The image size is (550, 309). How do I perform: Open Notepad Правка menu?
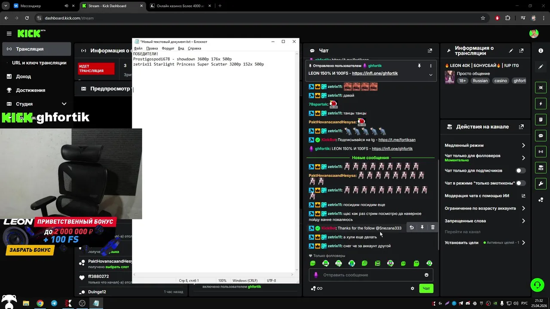[152, 48]
